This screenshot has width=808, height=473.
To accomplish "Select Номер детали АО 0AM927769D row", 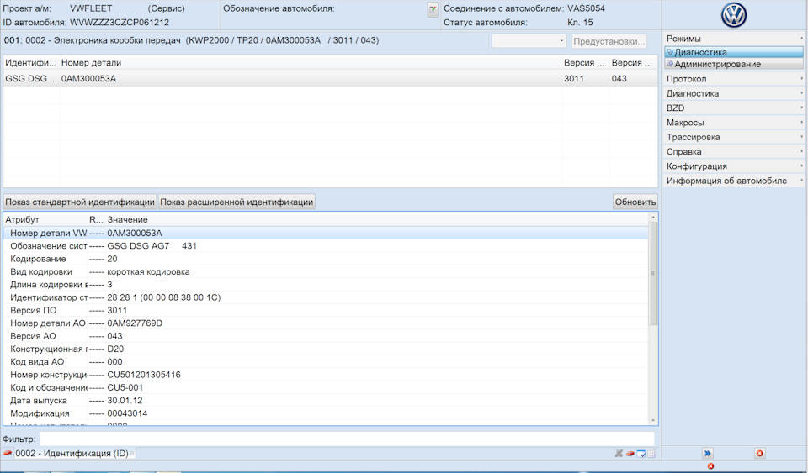I will tap(326, 323).
